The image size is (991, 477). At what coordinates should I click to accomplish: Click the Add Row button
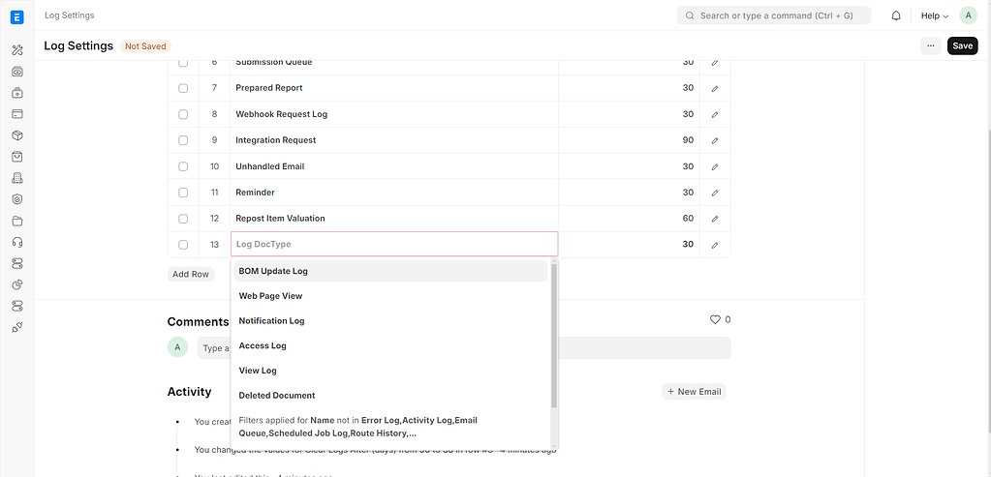coord(191,274)
